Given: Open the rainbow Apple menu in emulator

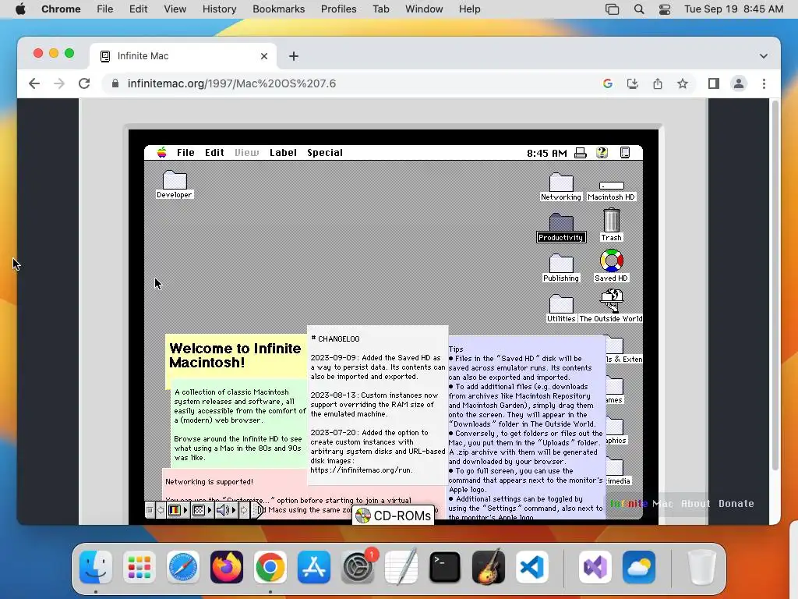Looking at the screenshot, I should (162, 152).
